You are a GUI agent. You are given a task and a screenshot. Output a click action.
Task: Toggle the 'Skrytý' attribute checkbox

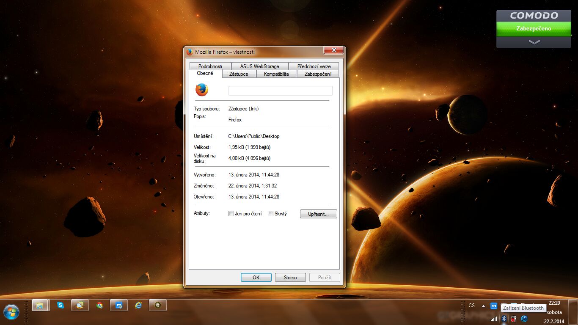270,214
